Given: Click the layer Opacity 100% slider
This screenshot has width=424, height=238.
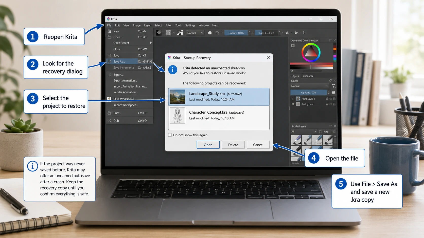Looking at the screenshot, I should pos(309,92).
